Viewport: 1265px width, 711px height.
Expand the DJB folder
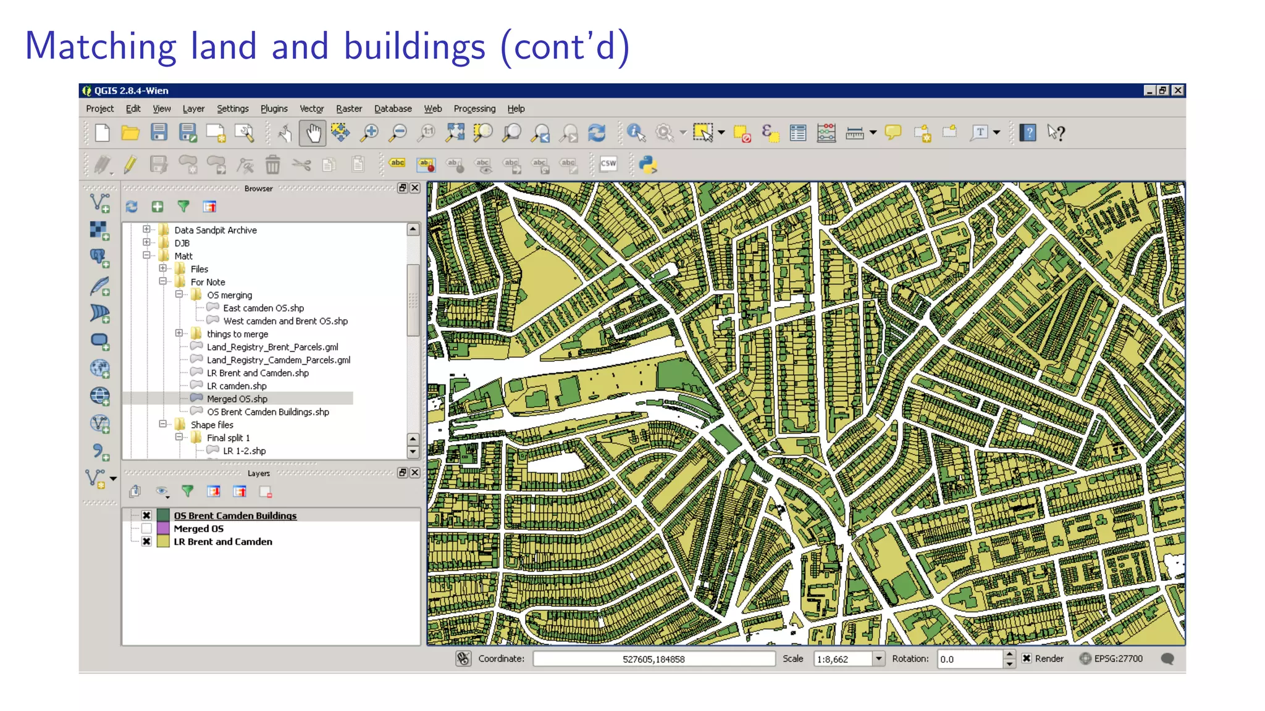tap(146, 243)
